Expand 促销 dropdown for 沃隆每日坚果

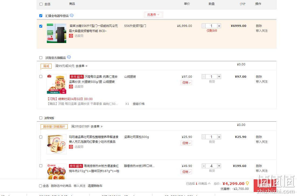(186, 83)
